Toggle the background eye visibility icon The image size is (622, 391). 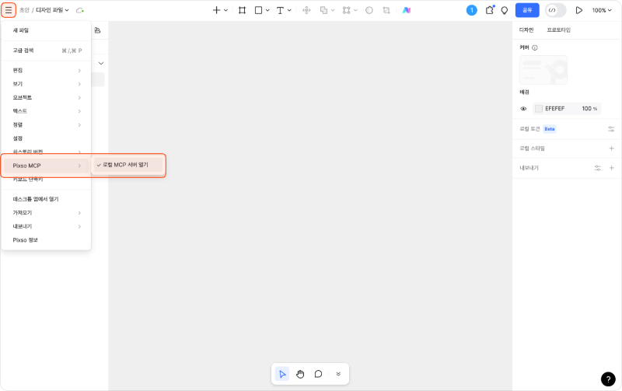point(523,109)
